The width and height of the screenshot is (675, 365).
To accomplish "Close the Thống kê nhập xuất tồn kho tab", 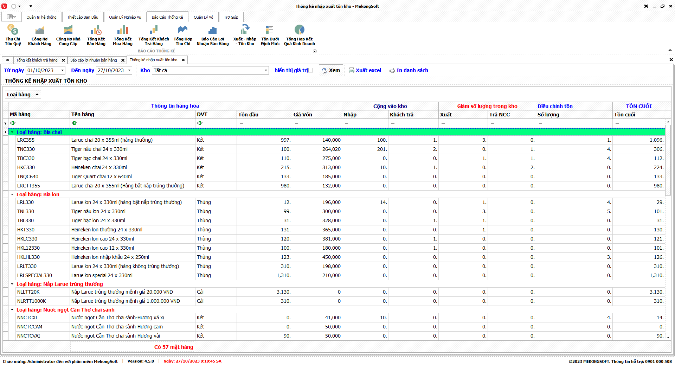I will 183,60.
